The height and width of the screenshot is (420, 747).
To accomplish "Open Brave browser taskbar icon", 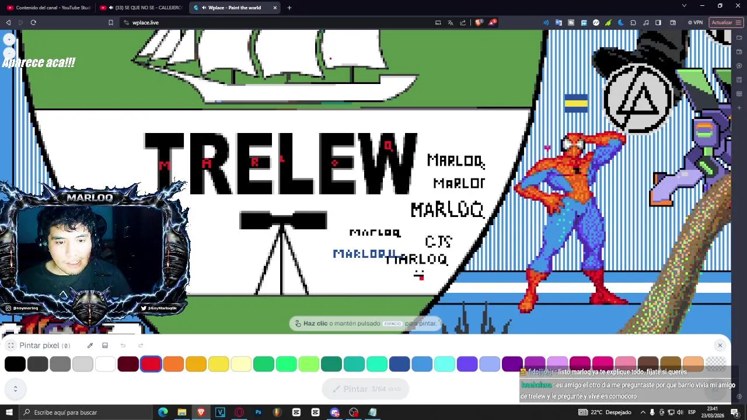I will coord(201,412).
